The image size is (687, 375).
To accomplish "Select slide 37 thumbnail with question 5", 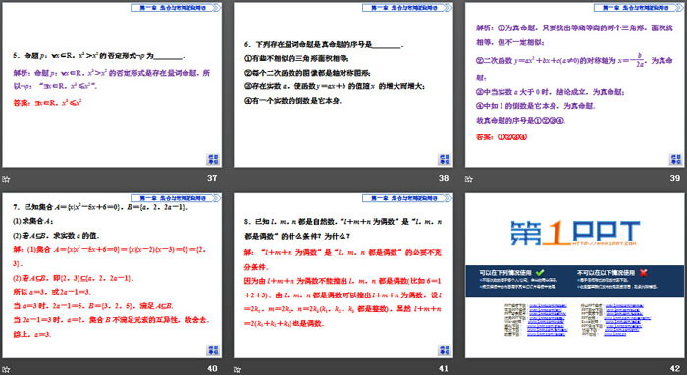I will (x=112, y=84).
